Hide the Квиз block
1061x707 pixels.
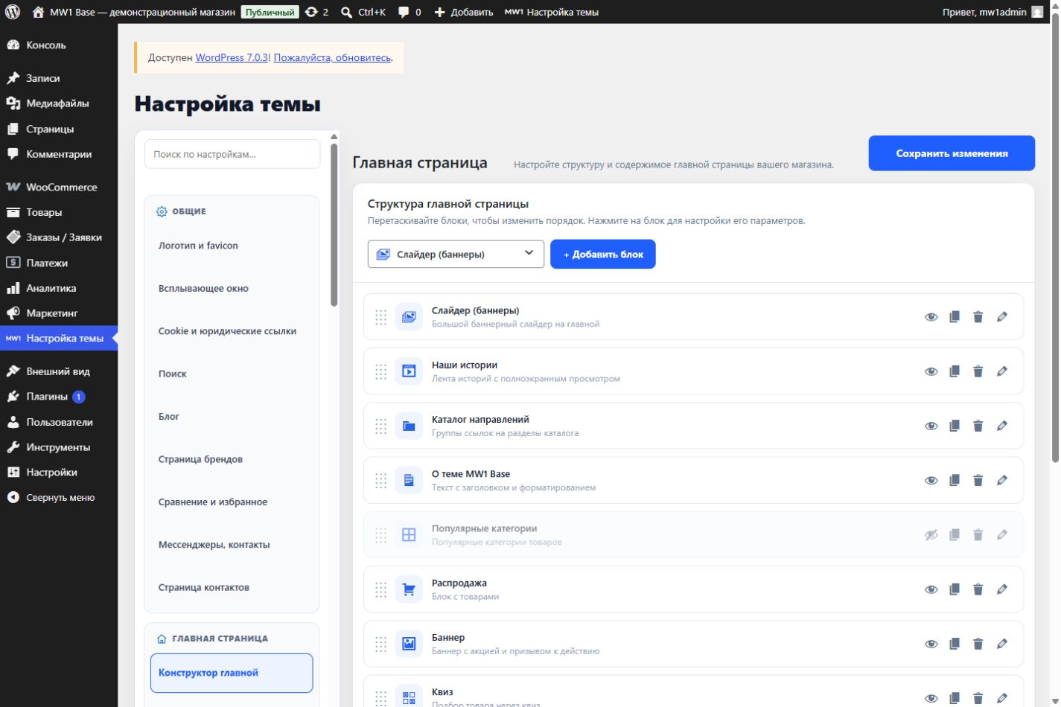coord(931,698)
